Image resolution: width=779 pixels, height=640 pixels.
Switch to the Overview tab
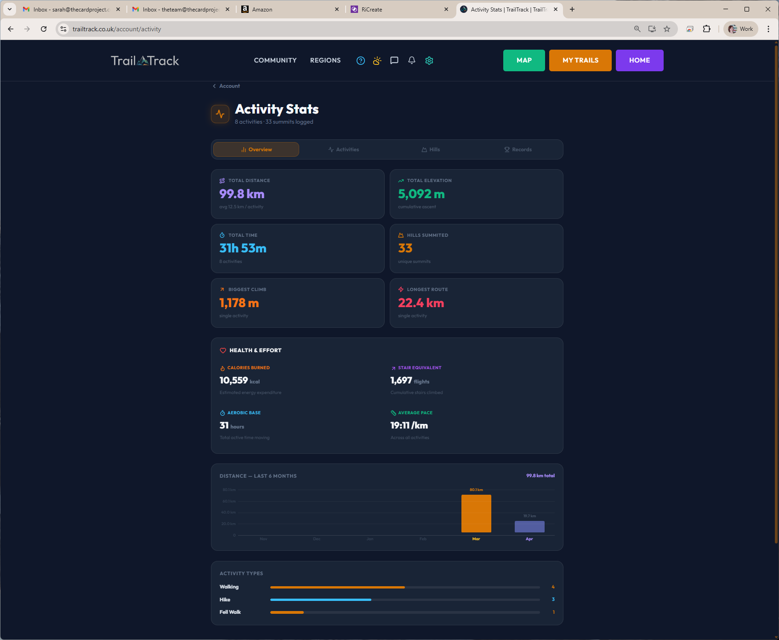(256, 149)
